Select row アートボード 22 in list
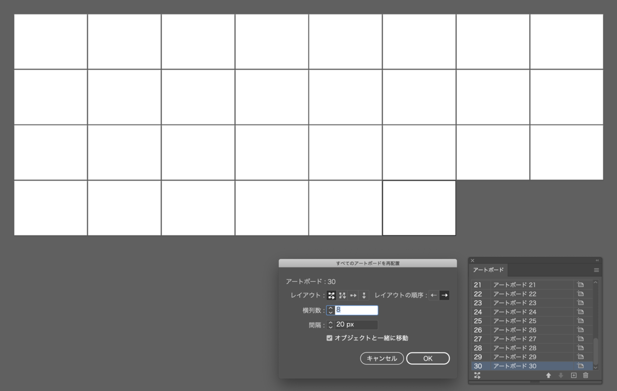Screen dimensions: 617x391 click(x=532, y=294)
